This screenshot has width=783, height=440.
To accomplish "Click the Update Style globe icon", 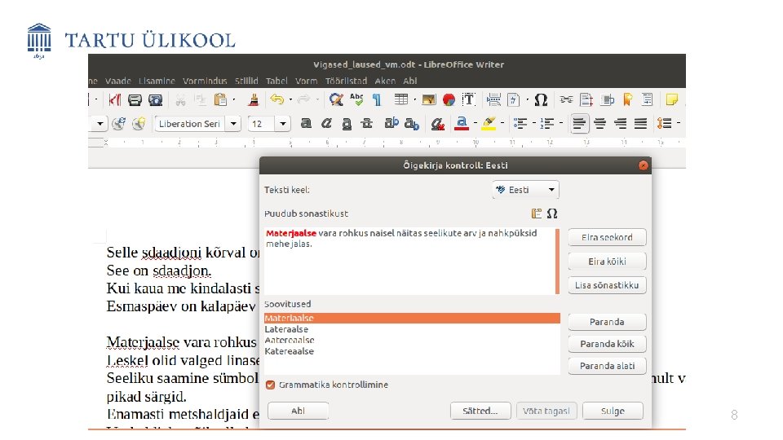I will click(118, 123).
